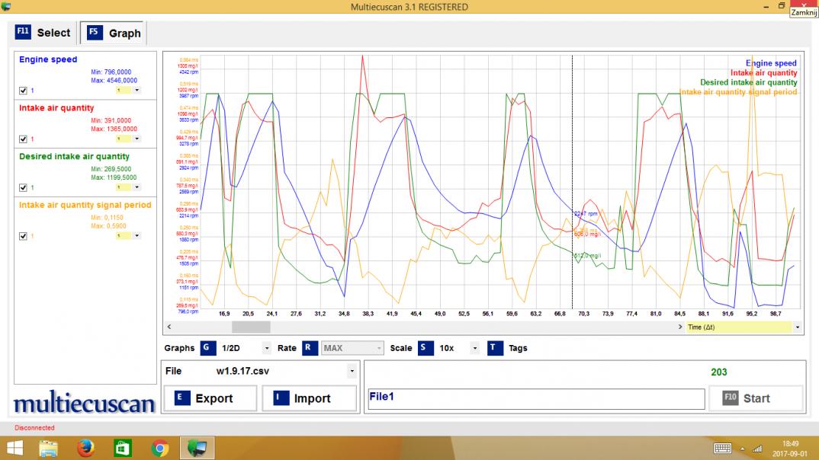Open Firefox from the taskbar
Screen dimensions: 819x460
click(x=85, y=448)
